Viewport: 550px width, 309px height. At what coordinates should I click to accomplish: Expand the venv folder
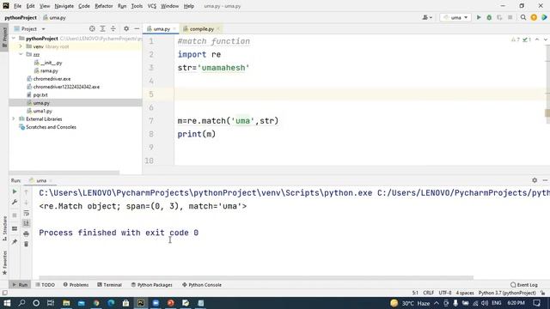pyautogui.click(x=21, y=46)
